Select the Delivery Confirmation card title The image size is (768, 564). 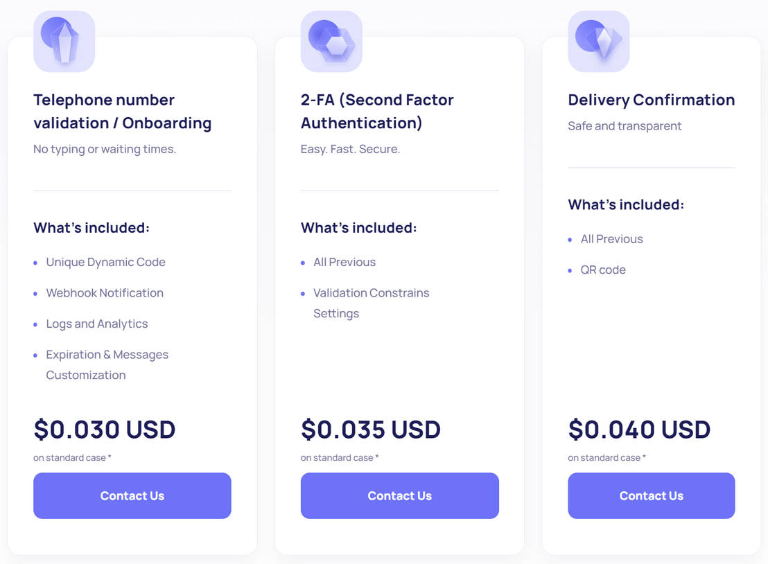tap(651, 100)
